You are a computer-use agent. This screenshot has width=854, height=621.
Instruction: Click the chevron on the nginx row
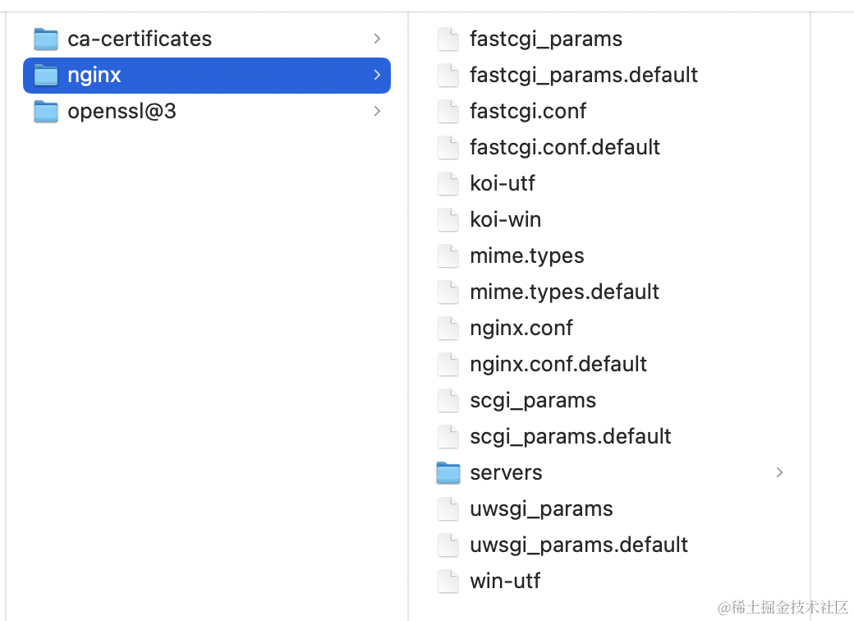(377, 76)
